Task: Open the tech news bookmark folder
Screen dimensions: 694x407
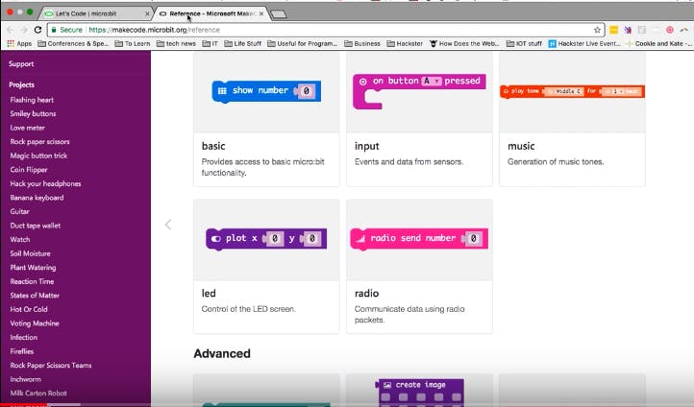Action: (176, 43)
